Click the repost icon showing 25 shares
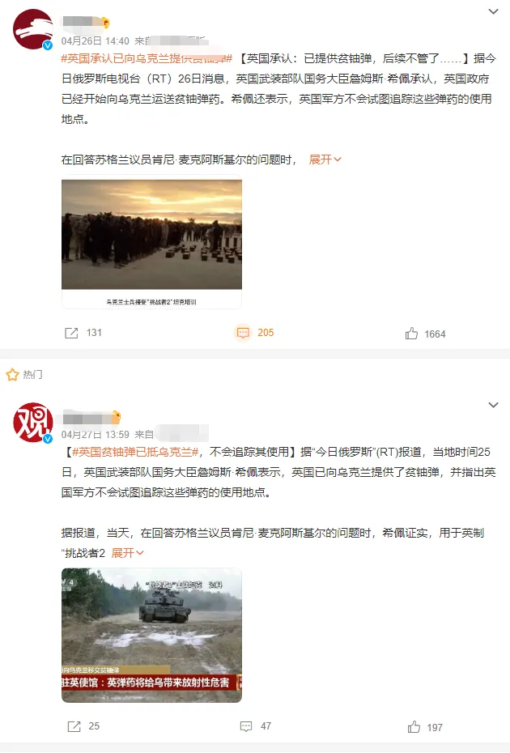The image size is (510, 753). (74, 726)
